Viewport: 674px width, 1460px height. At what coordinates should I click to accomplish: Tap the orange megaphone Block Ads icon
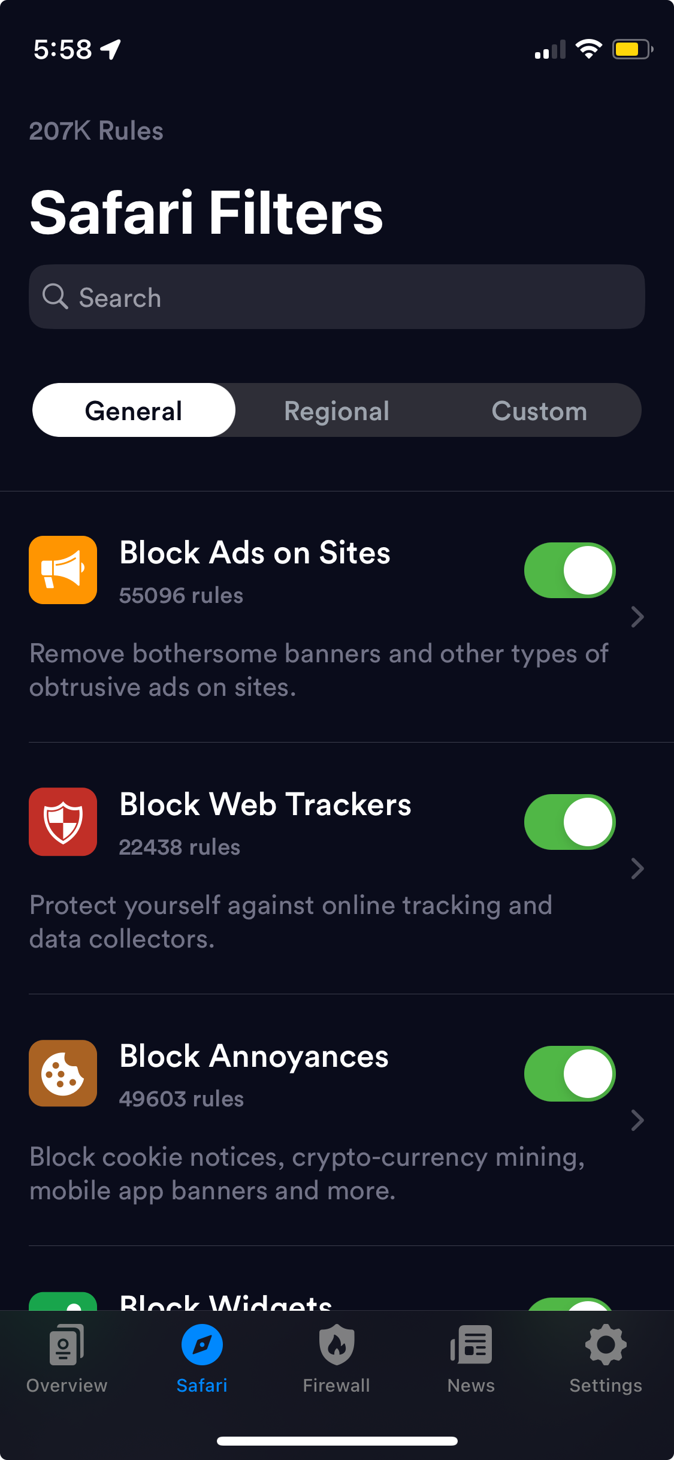coord(63,570)
